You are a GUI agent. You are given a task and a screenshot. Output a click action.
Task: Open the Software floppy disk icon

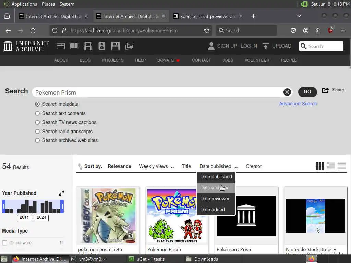click(116, 46)
